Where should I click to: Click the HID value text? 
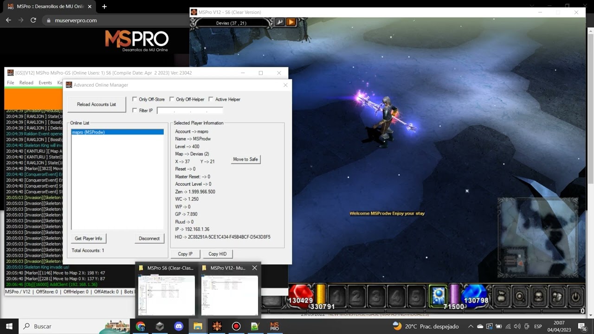(229, 237)
